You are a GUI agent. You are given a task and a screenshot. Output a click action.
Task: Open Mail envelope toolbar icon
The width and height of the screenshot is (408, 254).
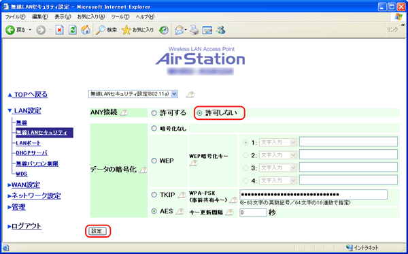[x=180, y=30]
